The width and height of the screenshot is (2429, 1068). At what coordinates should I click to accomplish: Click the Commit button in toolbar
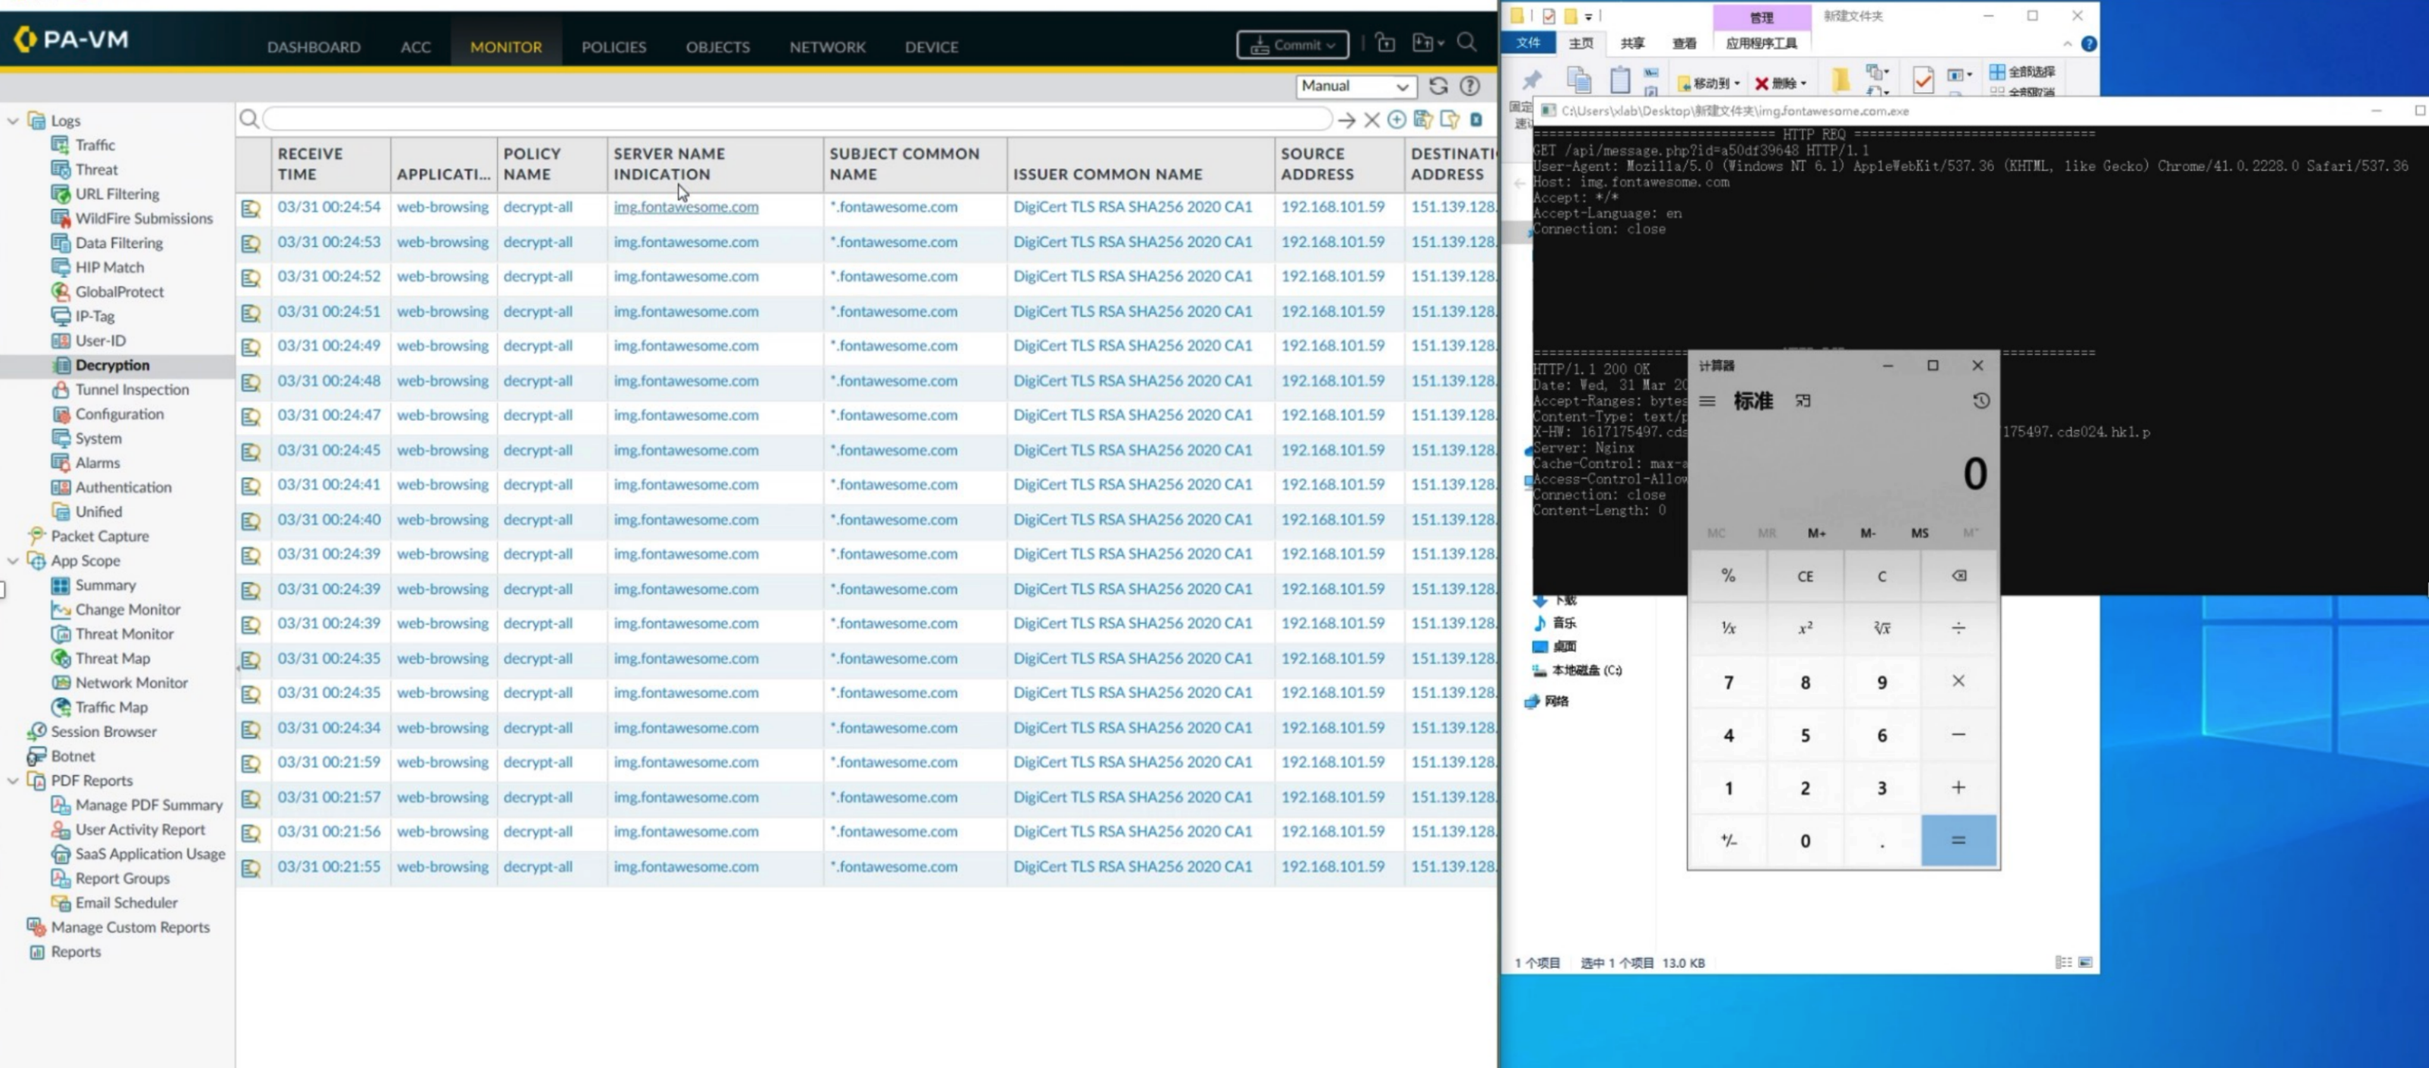click(1292, 43)
